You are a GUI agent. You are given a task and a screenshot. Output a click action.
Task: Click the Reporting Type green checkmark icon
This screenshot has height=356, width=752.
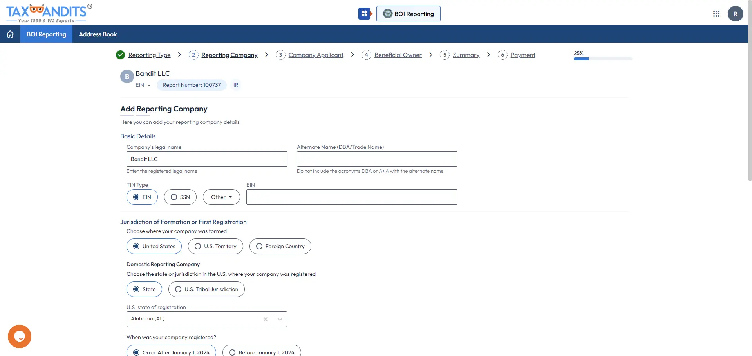(120, 55)
